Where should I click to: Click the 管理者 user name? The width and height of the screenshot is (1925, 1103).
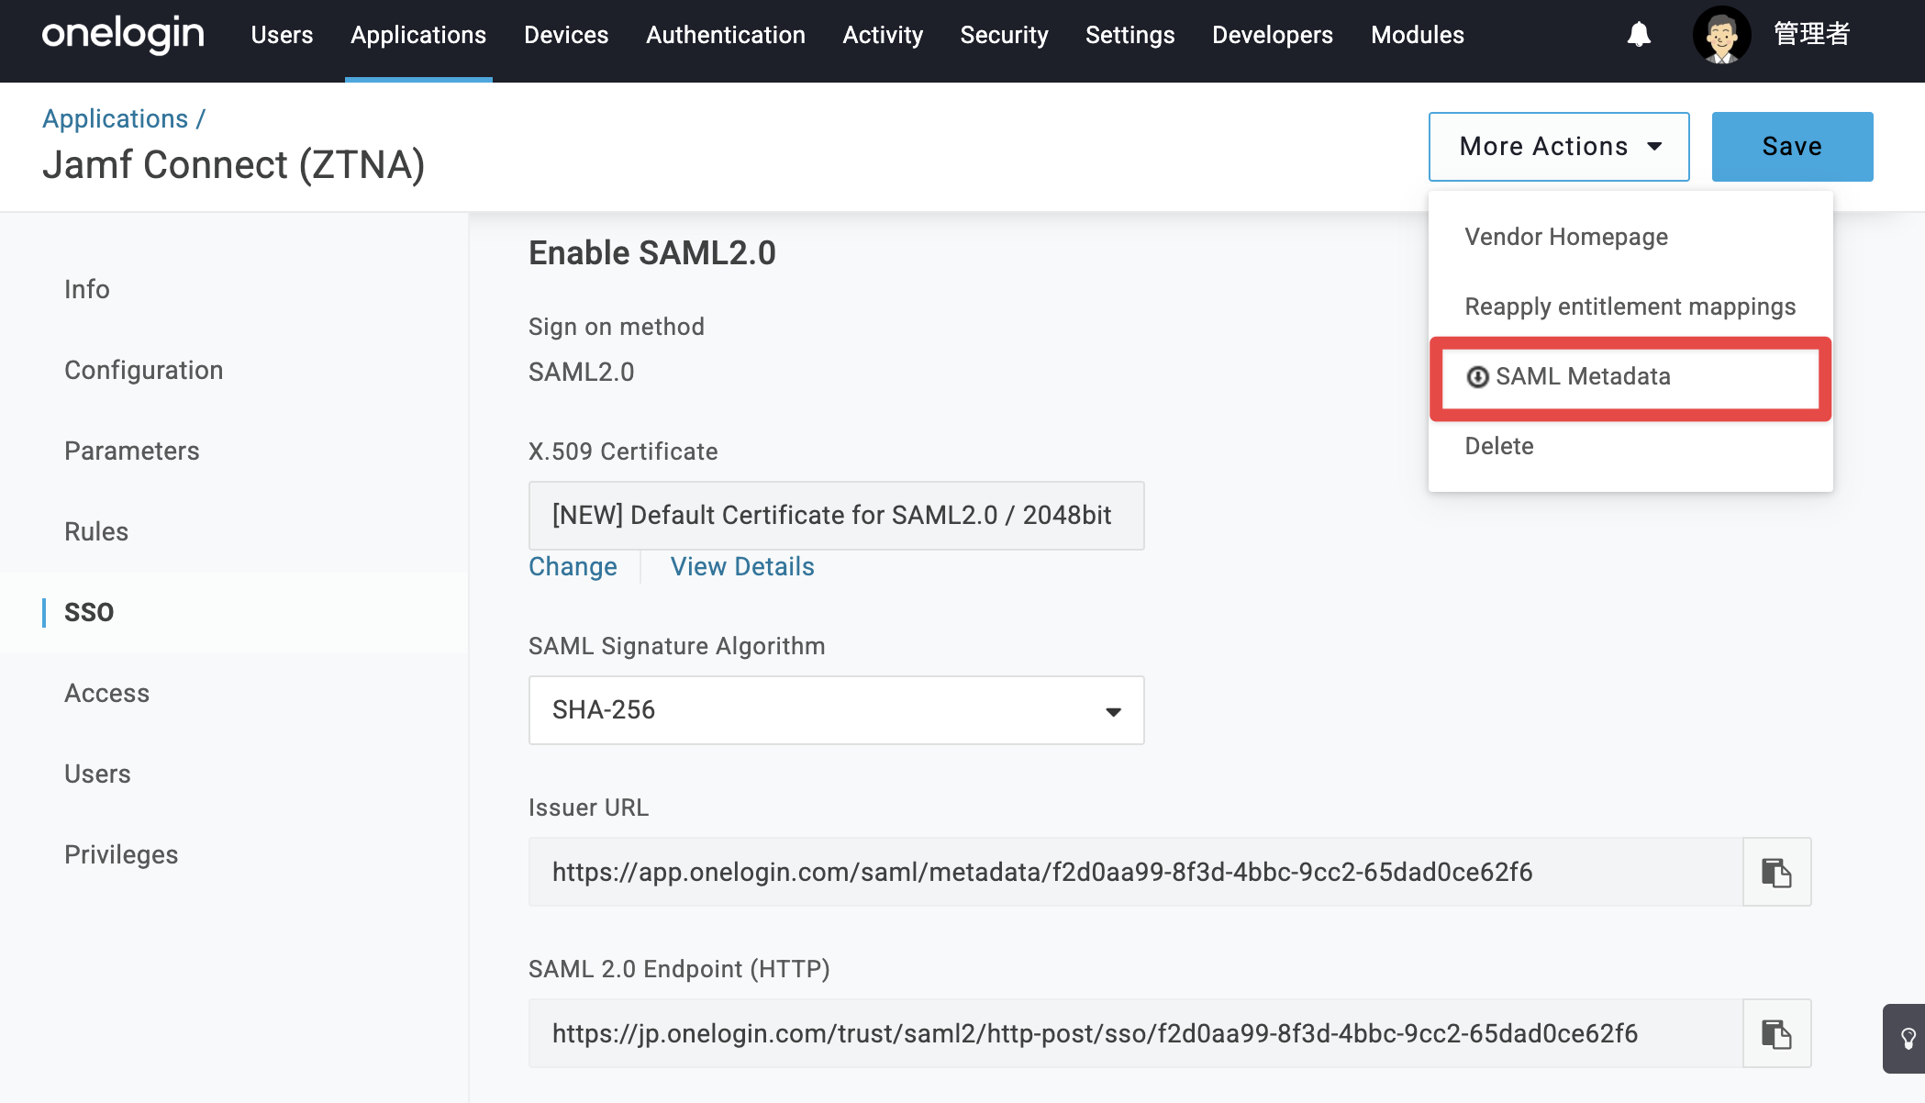point(1811,35)
